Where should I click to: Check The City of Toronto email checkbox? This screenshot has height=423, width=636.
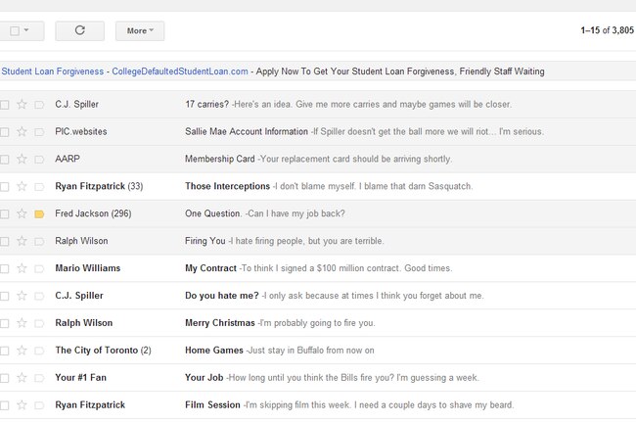click(x=5, y=352)
